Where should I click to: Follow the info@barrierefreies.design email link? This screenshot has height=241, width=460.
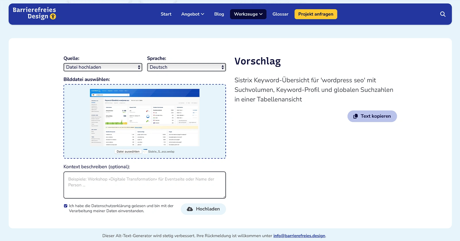pos(299,236)
